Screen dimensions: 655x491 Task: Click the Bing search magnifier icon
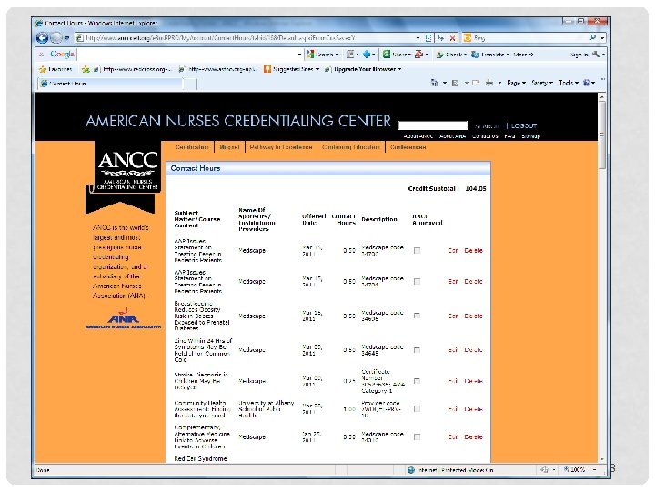point(593,37)
